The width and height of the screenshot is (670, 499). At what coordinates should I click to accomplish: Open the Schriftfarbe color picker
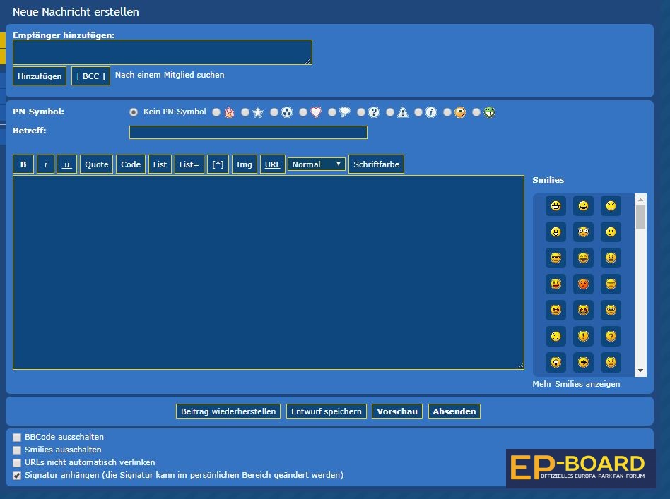pos(376,164)
